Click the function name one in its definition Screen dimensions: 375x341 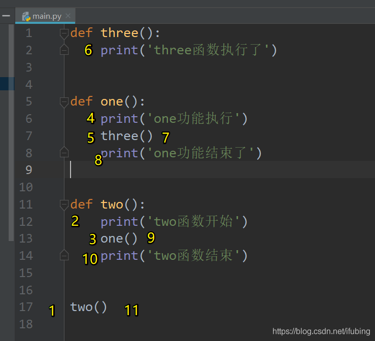click(x=112, y=102)
